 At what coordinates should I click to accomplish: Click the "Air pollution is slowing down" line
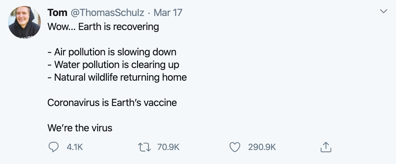click(112, 52)
